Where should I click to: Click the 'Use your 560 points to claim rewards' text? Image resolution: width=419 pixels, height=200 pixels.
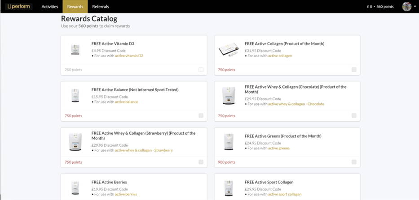click(x=95, y=26)
